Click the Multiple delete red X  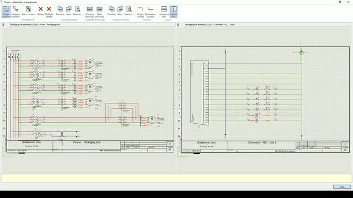click(49, 12)
